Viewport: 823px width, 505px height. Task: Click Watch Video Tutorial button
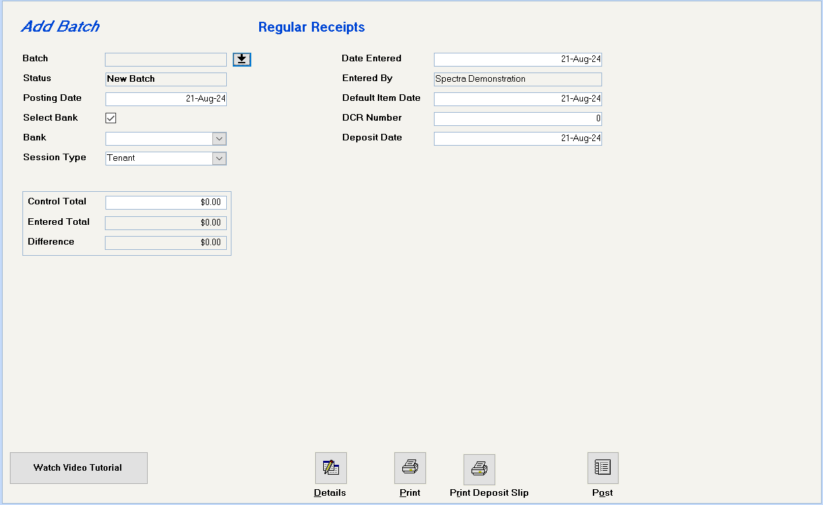(78, 468)
